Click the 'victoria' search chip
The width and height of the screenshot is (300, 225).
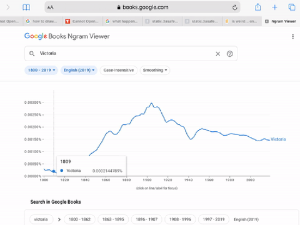[x=41, y=219]
